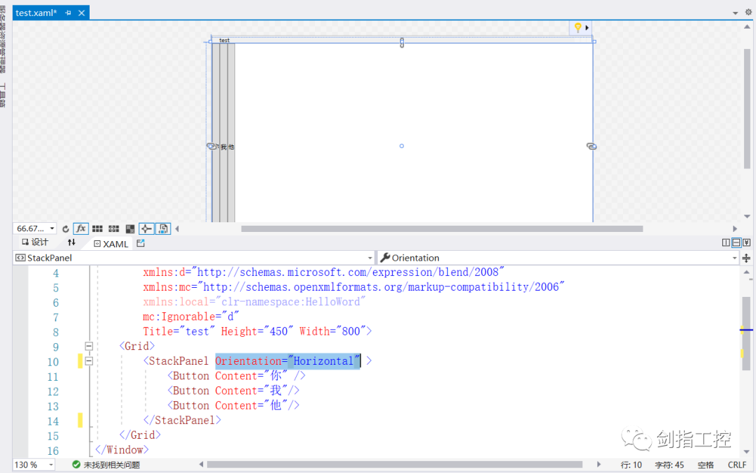Click the top margin link anchor in designer
756x473 pixels.
coord(402,43)
